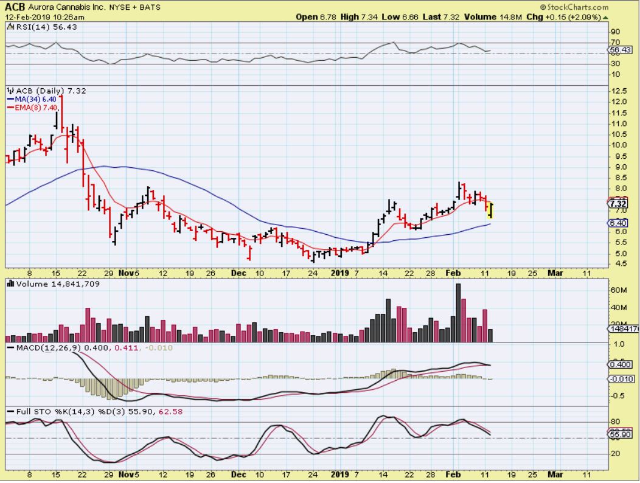
Task: Select the red EMA(8) legend line
Action: 10,108
